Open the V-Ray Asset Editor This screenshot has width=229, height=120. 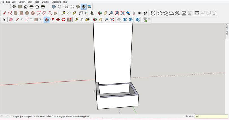coord(153,13)
